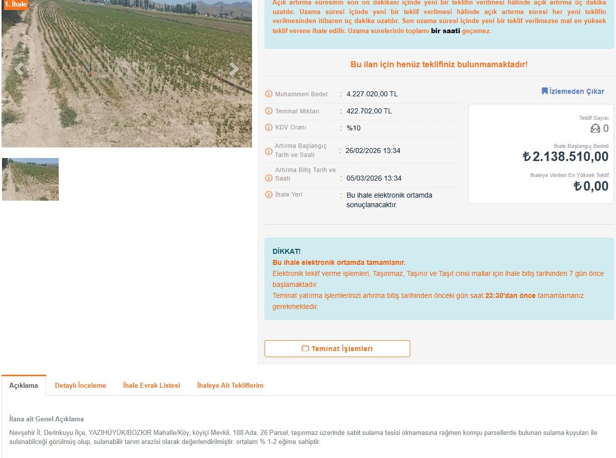Click the İzlemeden Çıkar link
Image resolution: width=616 pixels, height=458 pixels.
573,91
